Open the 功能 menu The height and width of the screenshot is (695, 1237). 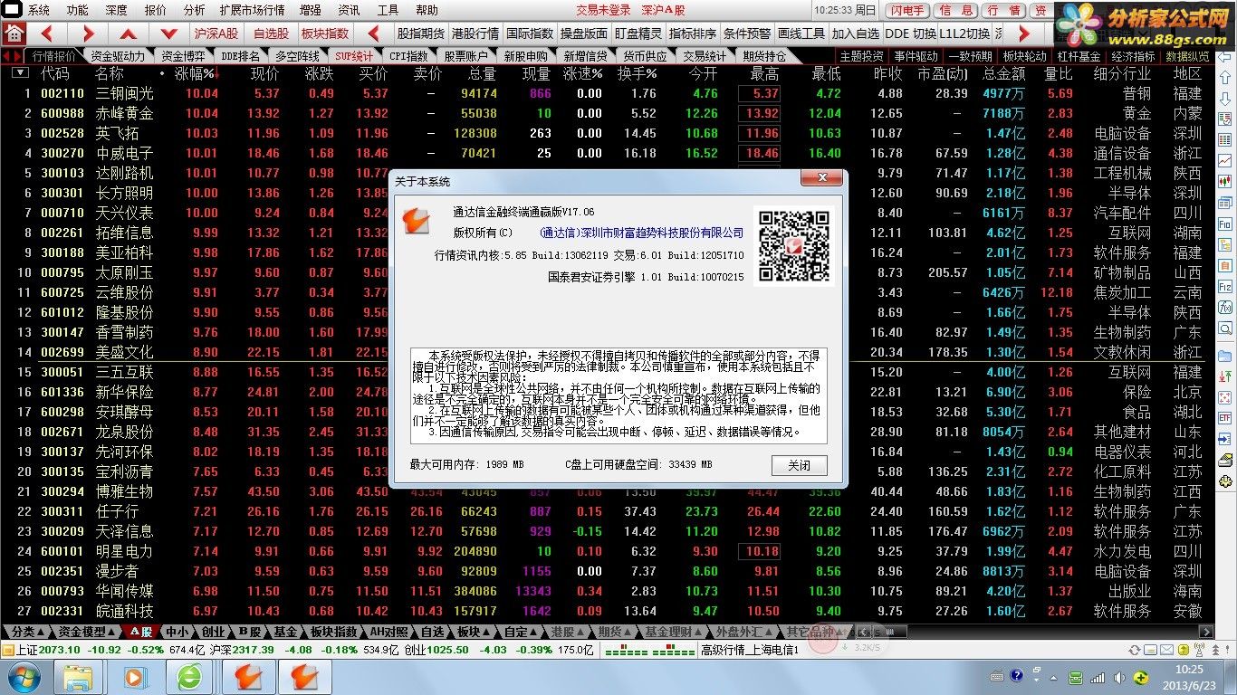click(x=78, y=10)
